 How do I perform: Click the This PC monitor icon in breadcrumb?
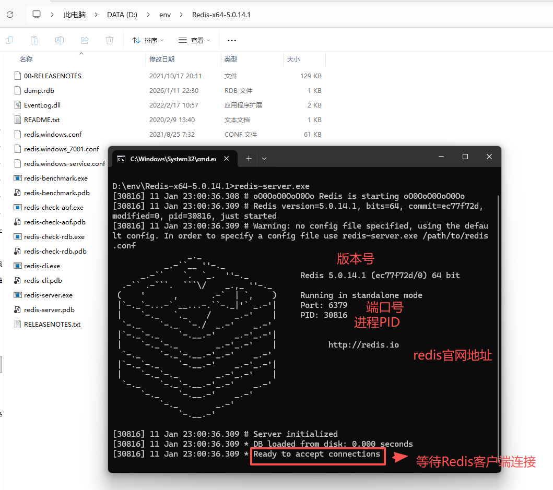(x=37, y=15)
